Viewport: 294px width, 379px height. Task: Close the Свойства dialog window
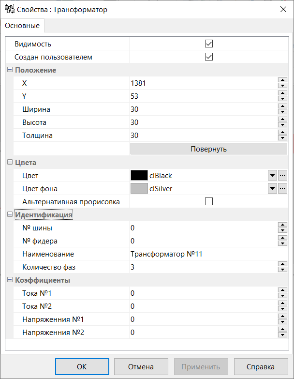tap(283, 9)
